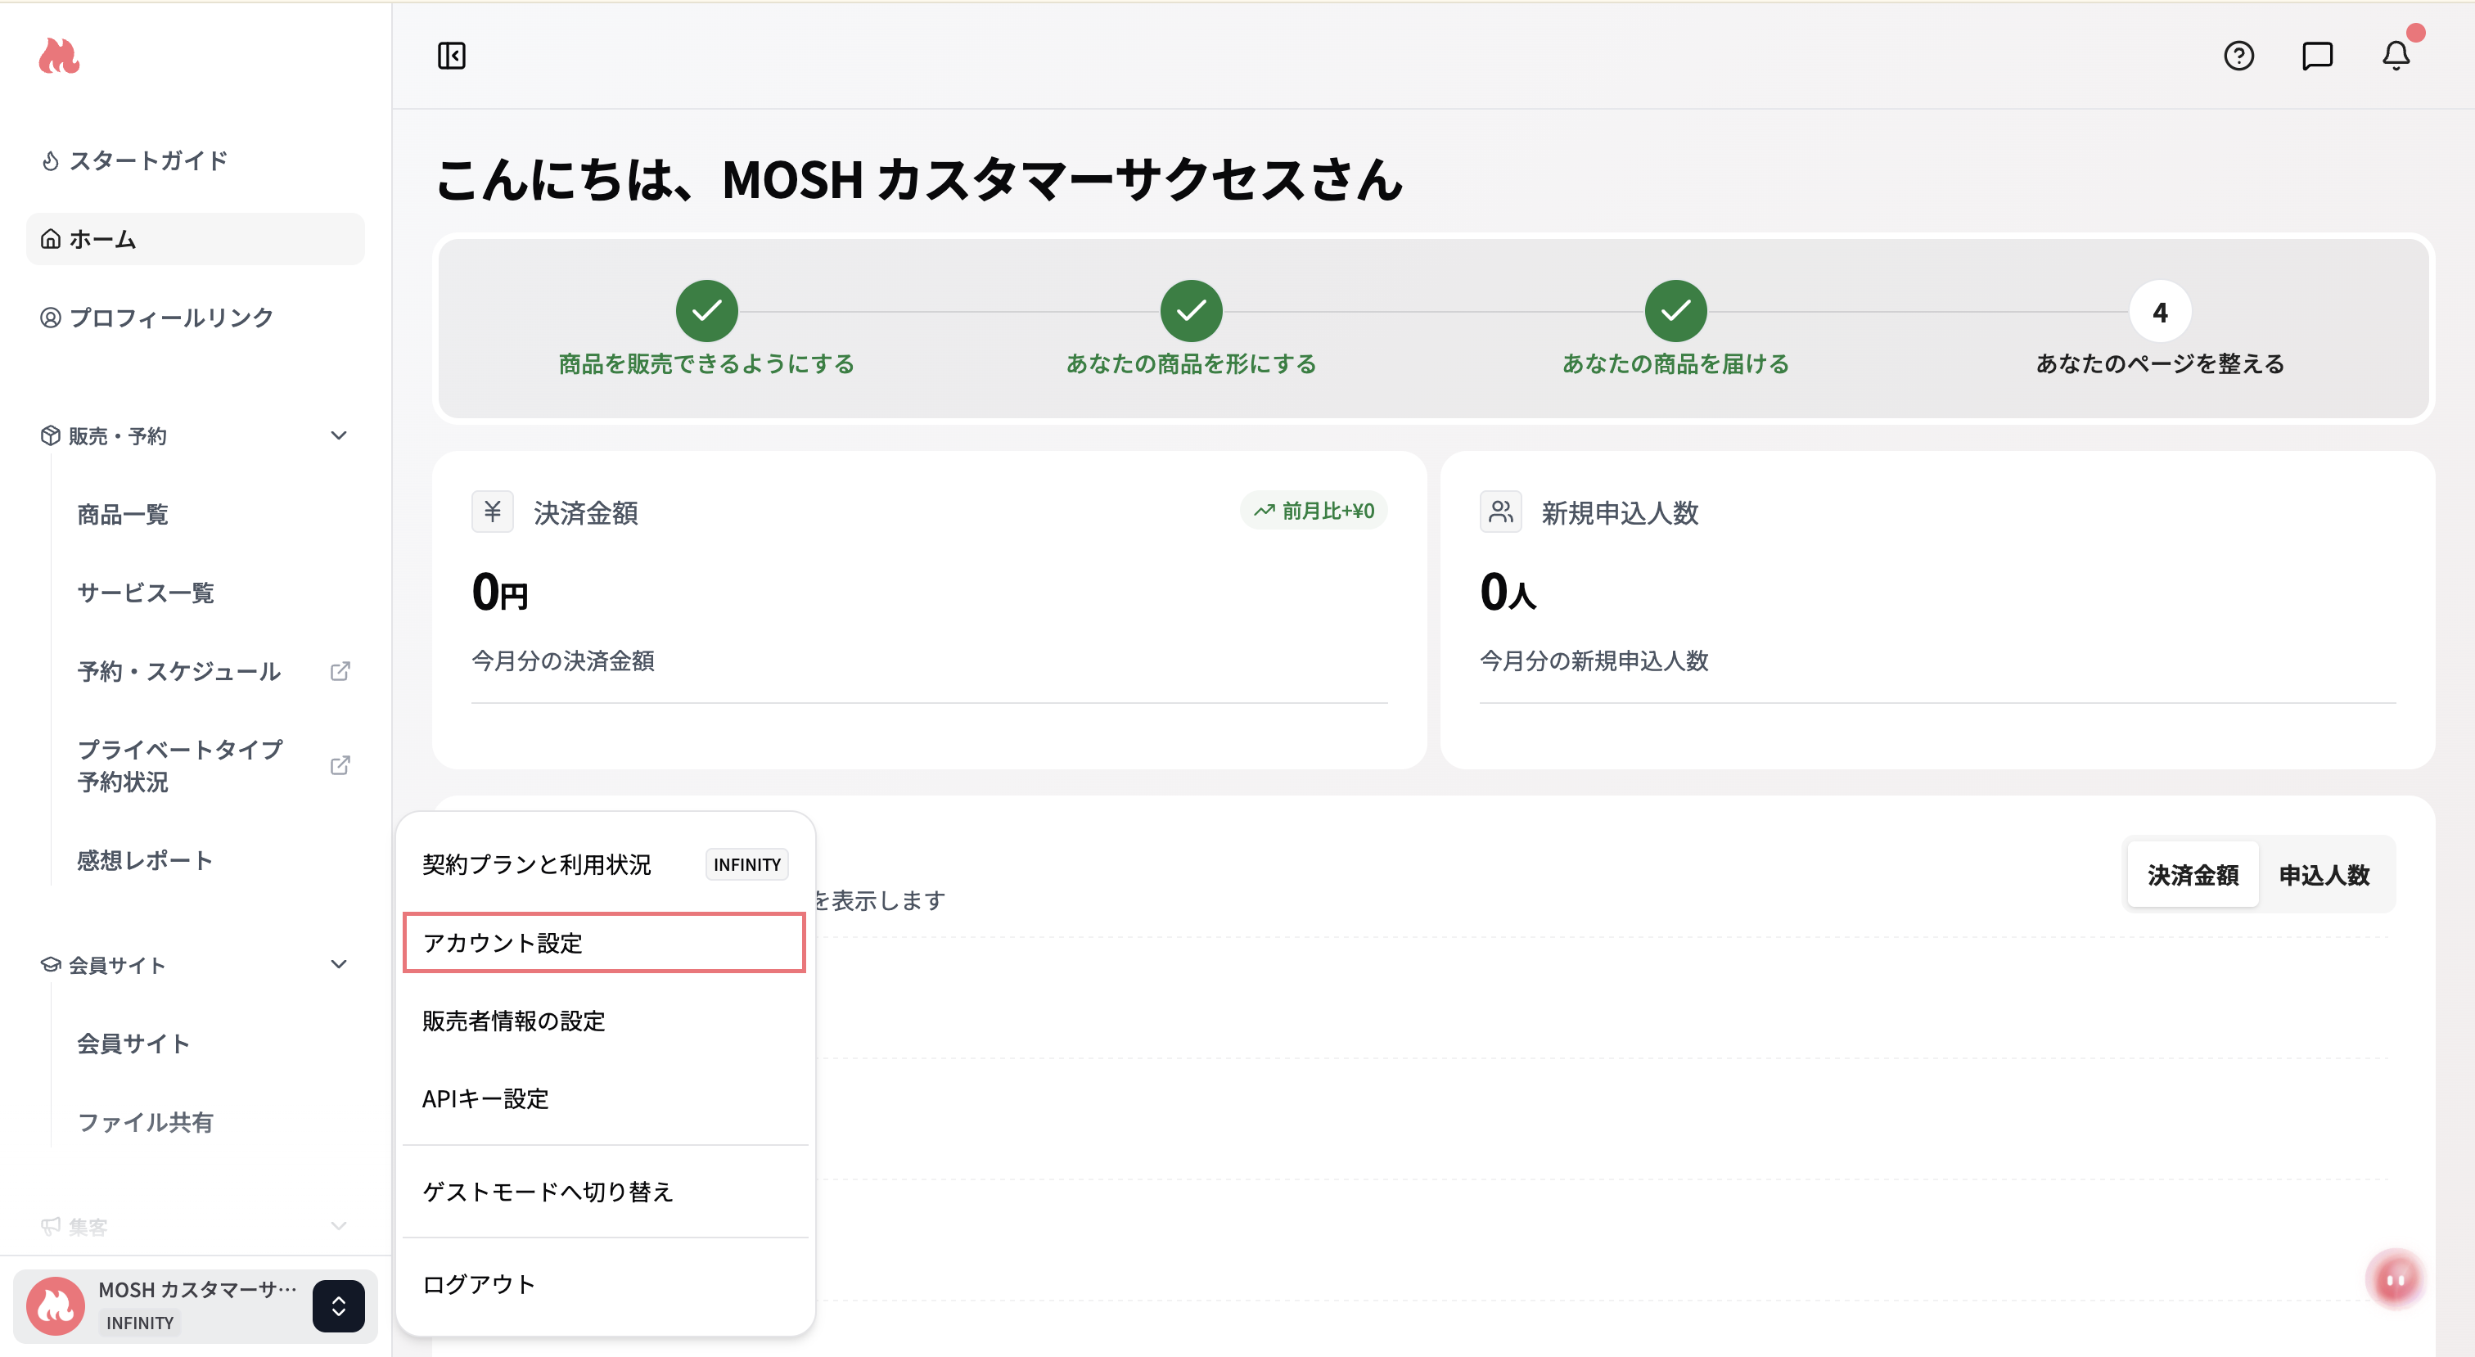Click ログアウト in the popup menu
This screenshot has height=1357, width=2475.
(x=604, y=1284)
